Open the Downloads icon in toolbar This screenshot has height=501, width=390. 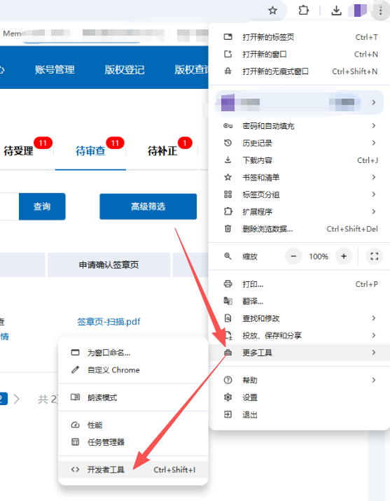(336, 10)
